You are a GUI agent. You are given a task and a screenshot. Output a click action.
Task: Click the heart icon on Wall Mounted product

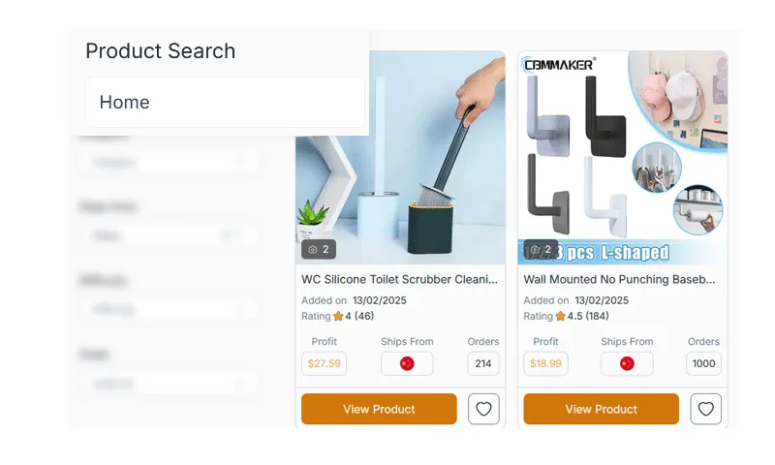705,409
